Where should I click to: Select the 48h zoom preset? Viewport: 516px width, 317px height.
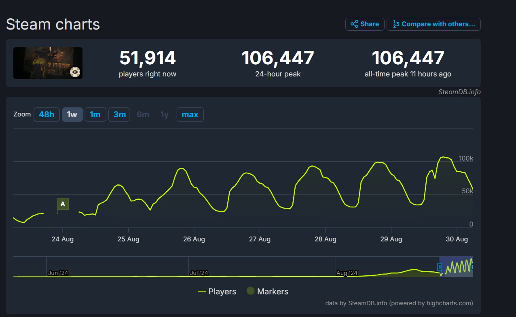click(x=47, y=114)
